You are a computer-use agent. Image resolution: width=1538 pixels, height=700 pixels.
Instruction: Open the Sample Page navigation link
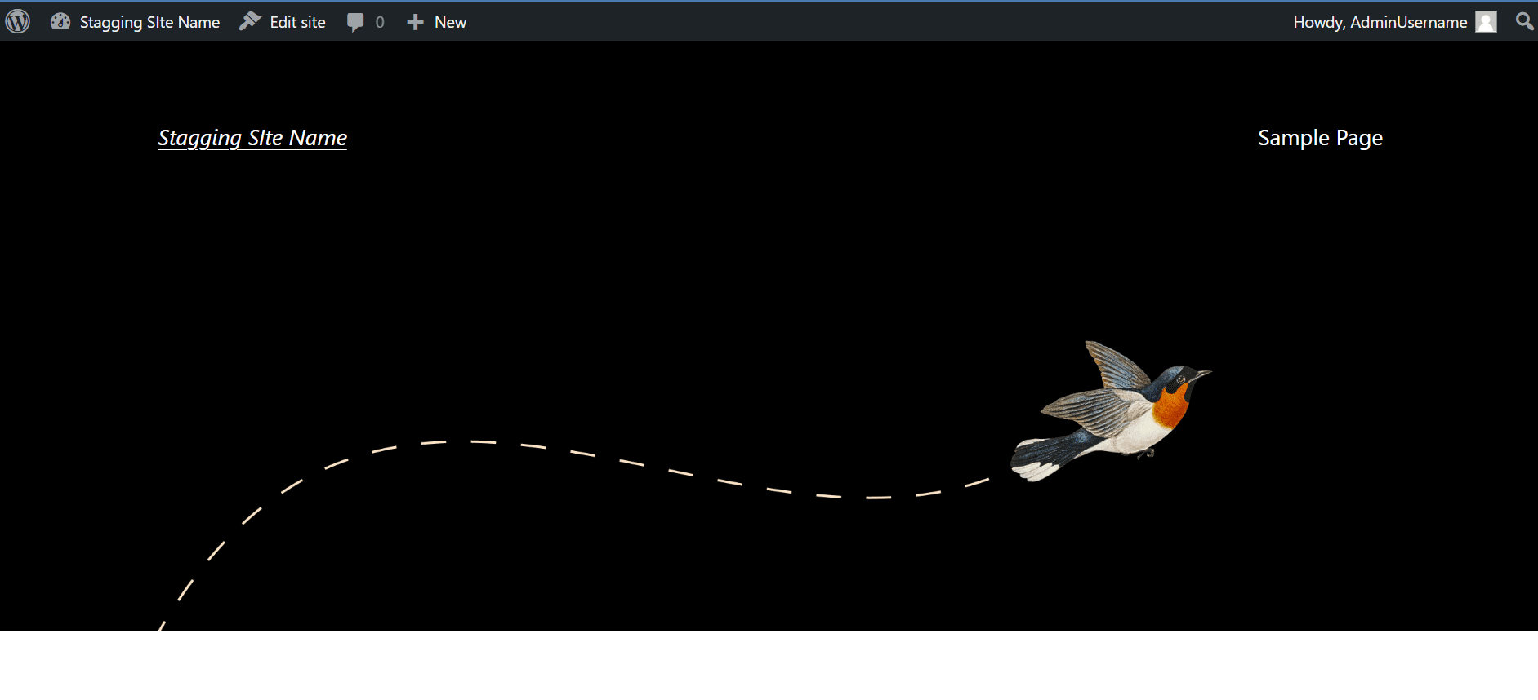pyautogui.click(x=1320, y=138)
